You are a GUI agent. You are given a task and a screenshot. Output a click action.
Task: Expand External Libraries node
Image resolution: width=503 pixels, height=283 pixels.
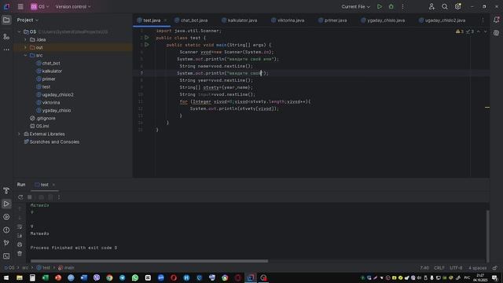(x=19, y=134)
